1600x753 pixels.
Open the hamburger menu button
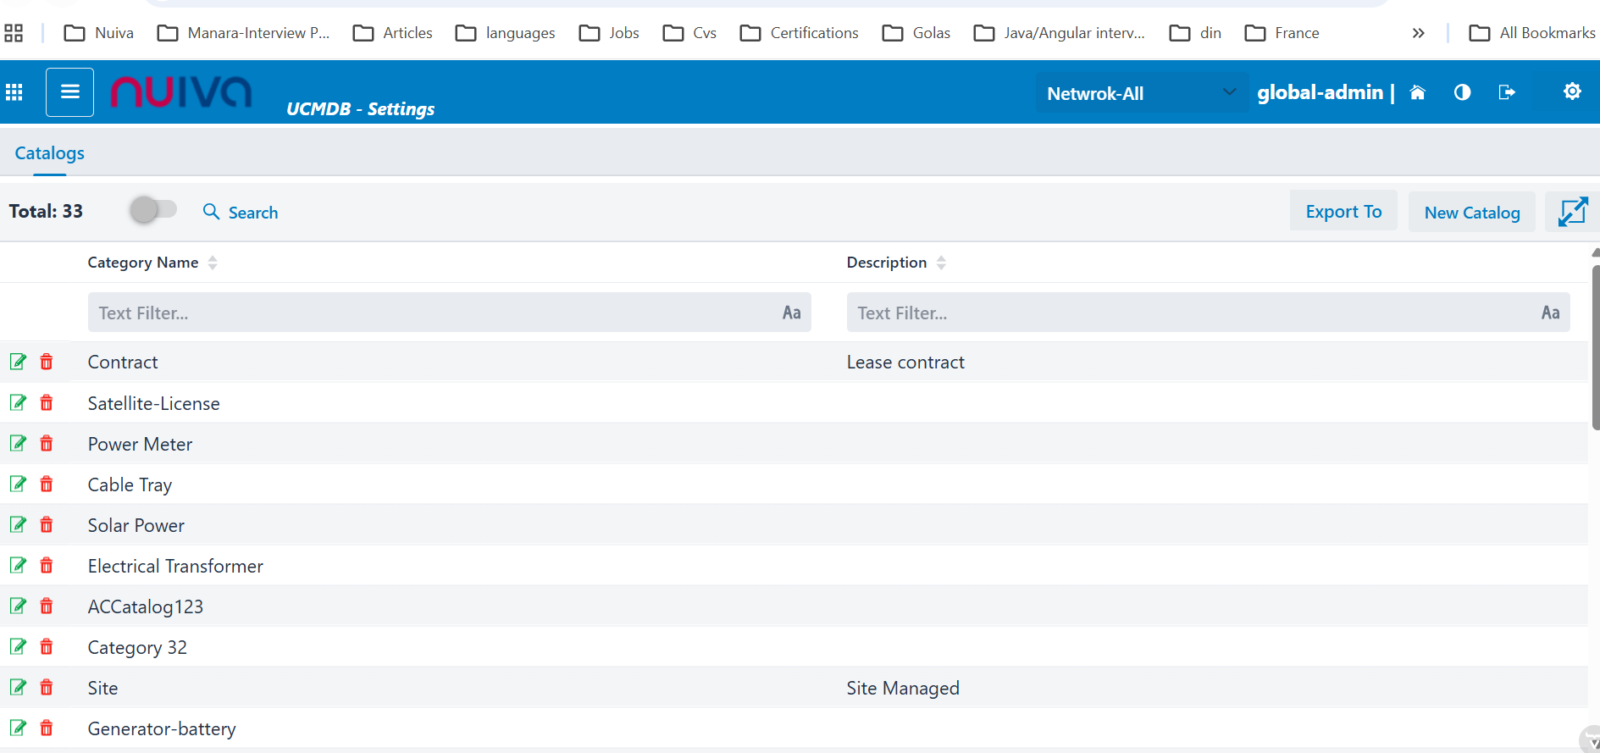pos(69,92)
